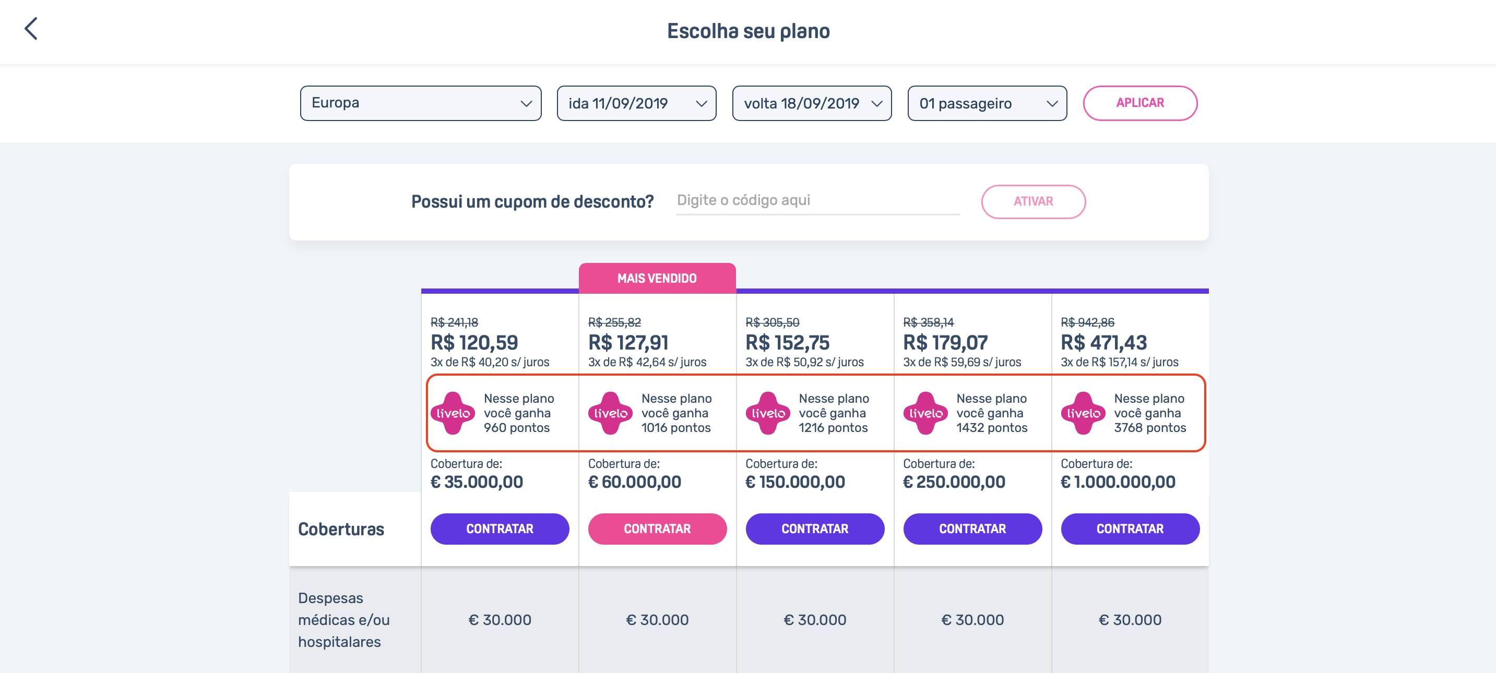Click Livelo logo in 1016 pontos plan
This screenshot has height=673, width=1496.
610,413
